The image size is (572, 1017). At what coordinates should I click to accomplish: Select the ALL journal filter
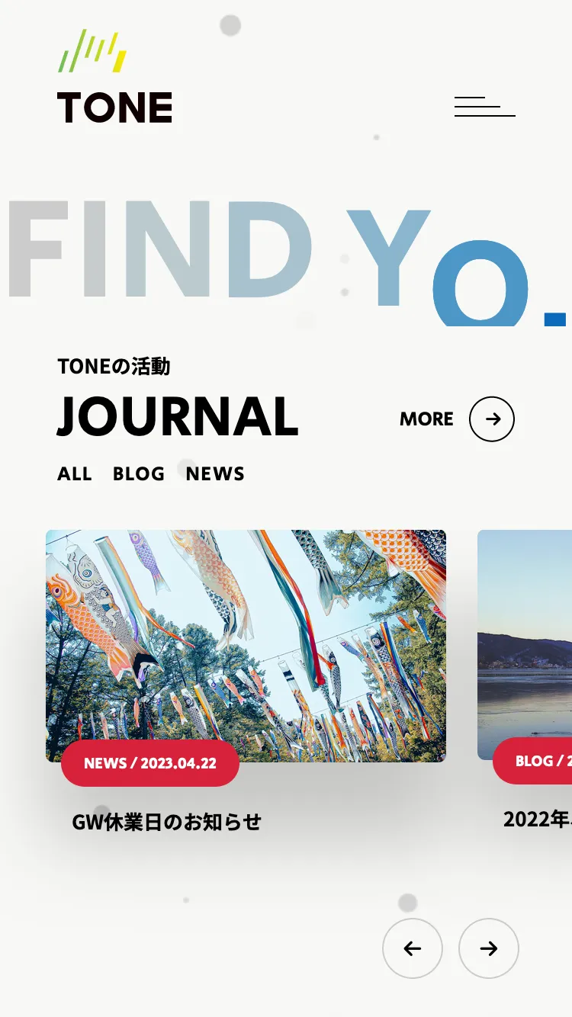(x=75, y=474)
